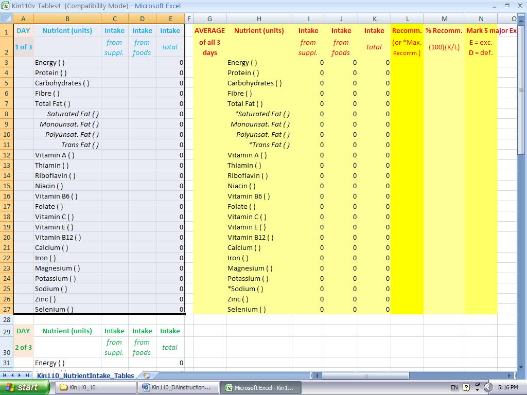Viewport: 527px width, 395px height.
Task: Click the previous-sheet navigation arrow
Action: click(13, 375)
